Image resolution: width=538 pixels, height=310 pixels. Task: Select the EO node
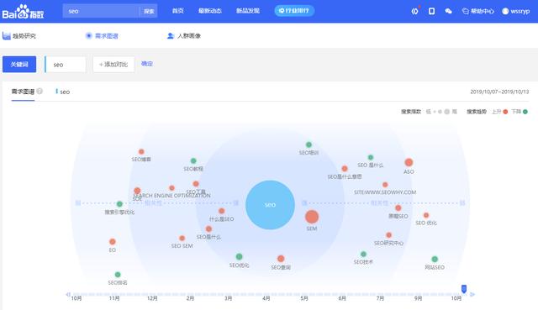click(112, 241)
